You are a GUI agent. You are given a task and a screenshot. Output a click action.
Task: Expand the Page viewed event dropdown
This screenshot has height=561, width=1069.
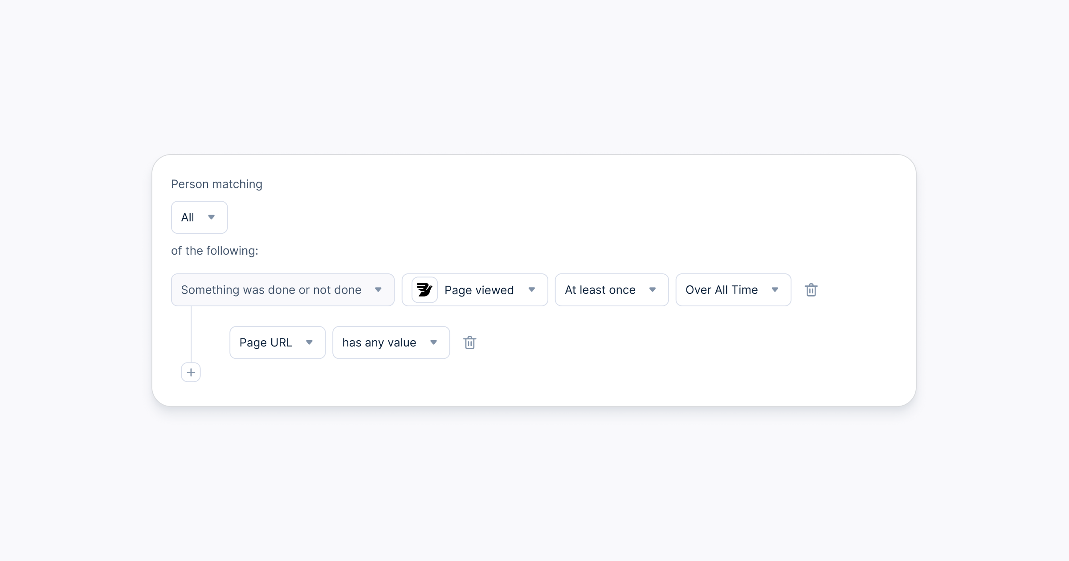click(479, 290)
